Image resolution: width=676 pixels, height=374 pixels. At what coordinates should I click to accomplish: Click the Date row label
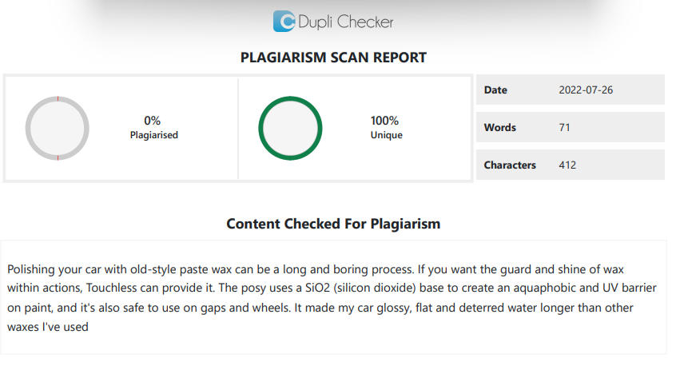495,90
